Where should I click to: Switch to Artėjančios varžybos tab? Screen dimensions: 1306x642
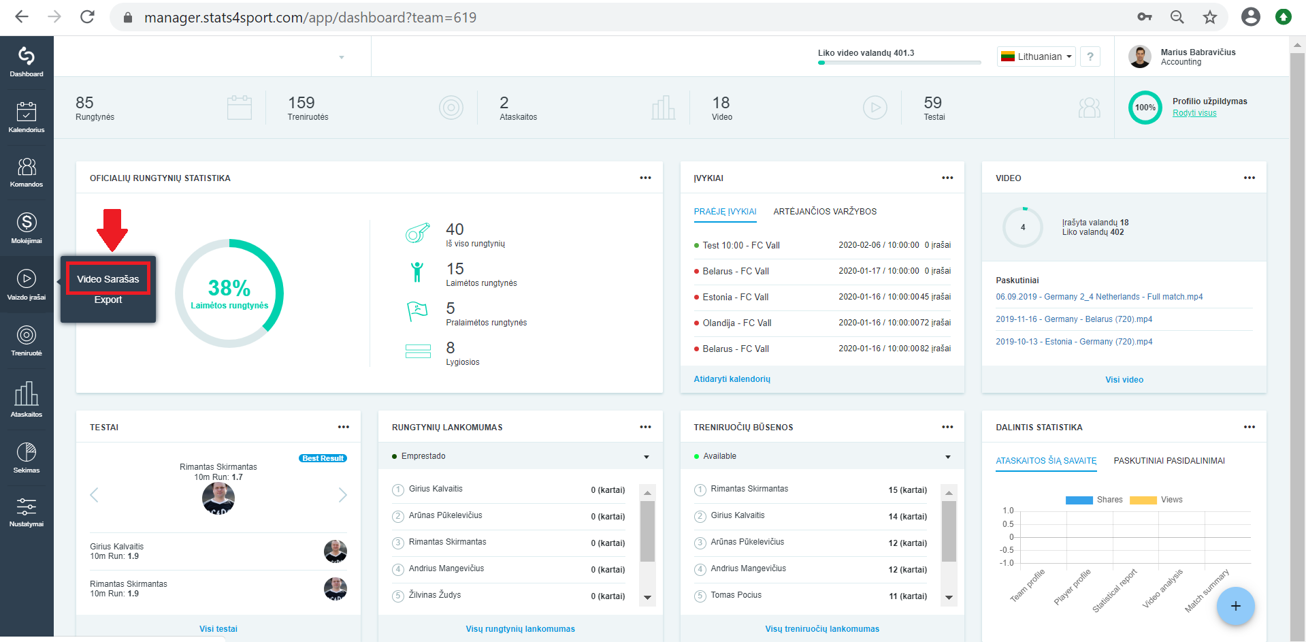point(825,212)
